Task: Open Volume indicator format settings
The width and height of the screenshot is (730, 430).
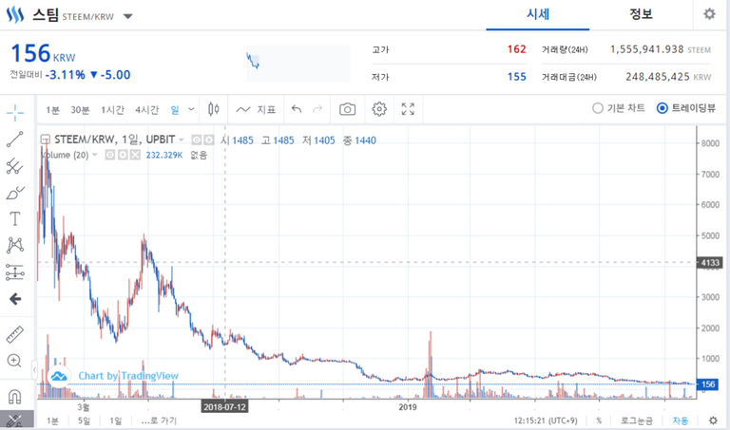Action: click(x=123, y=155)
